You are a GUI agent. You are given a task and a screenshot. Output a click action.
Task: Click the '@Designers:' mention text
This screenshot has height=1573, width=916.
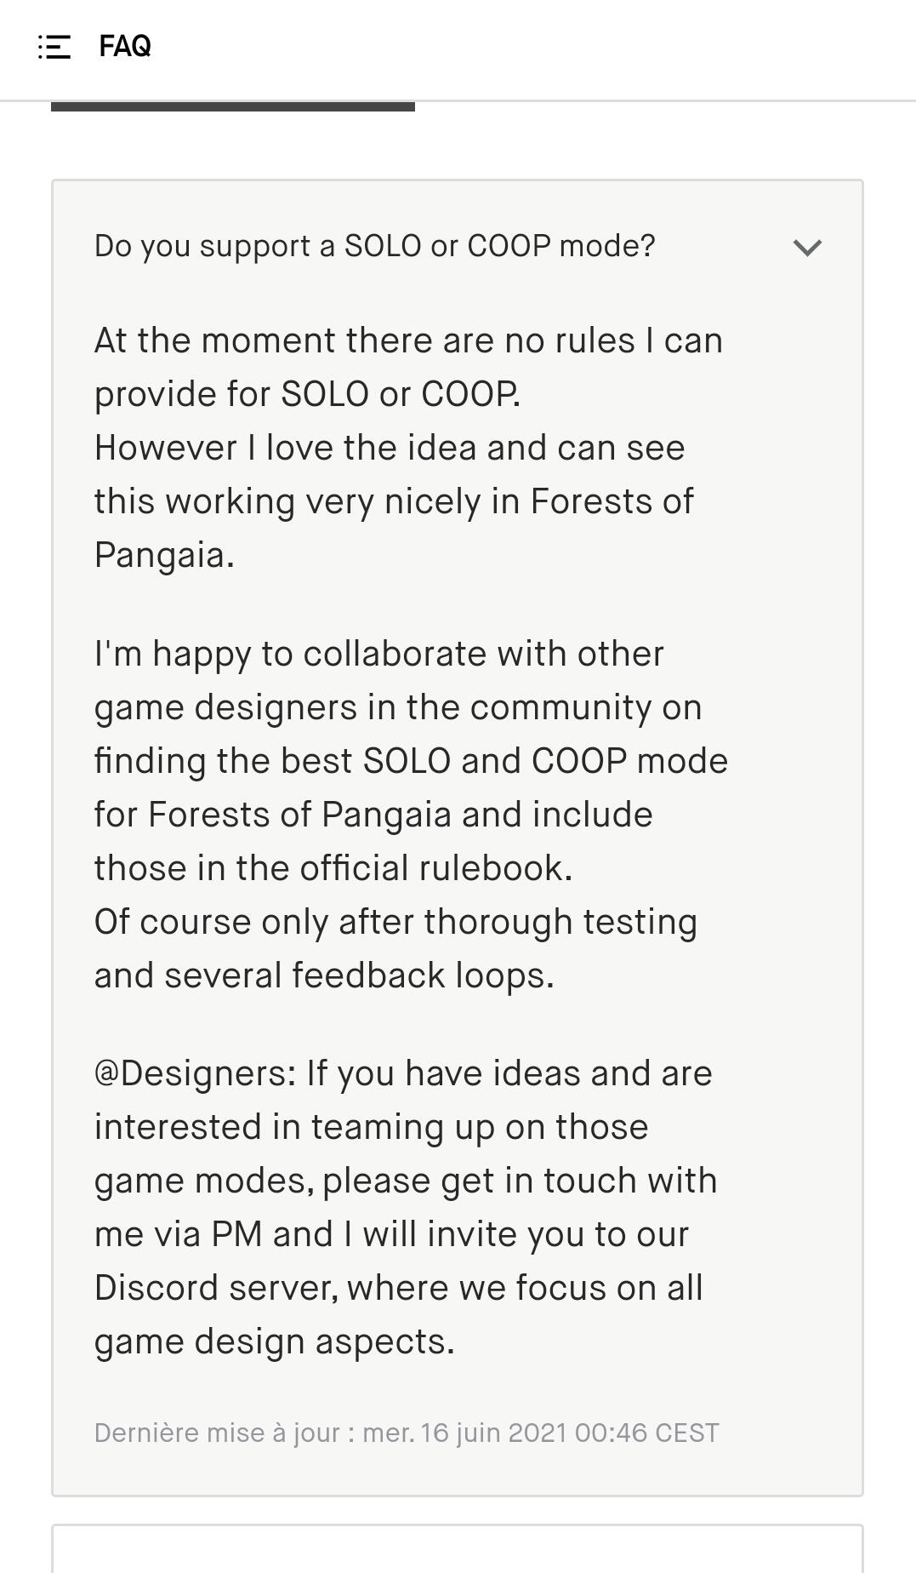pyautogui.click(x=196, y=1073)
